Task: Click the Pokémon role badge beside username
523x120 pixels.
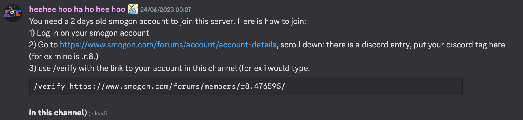Action: tap(133, 9)
